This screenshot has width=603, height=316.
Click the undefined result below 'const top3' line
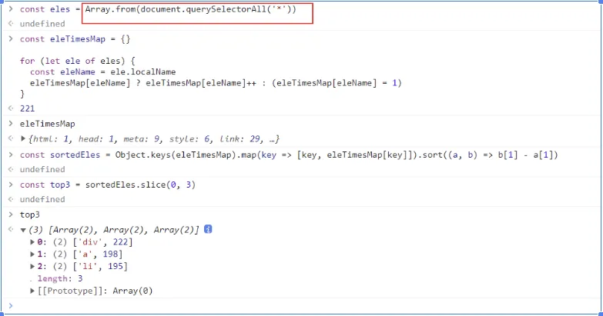[x=42, y=199]
